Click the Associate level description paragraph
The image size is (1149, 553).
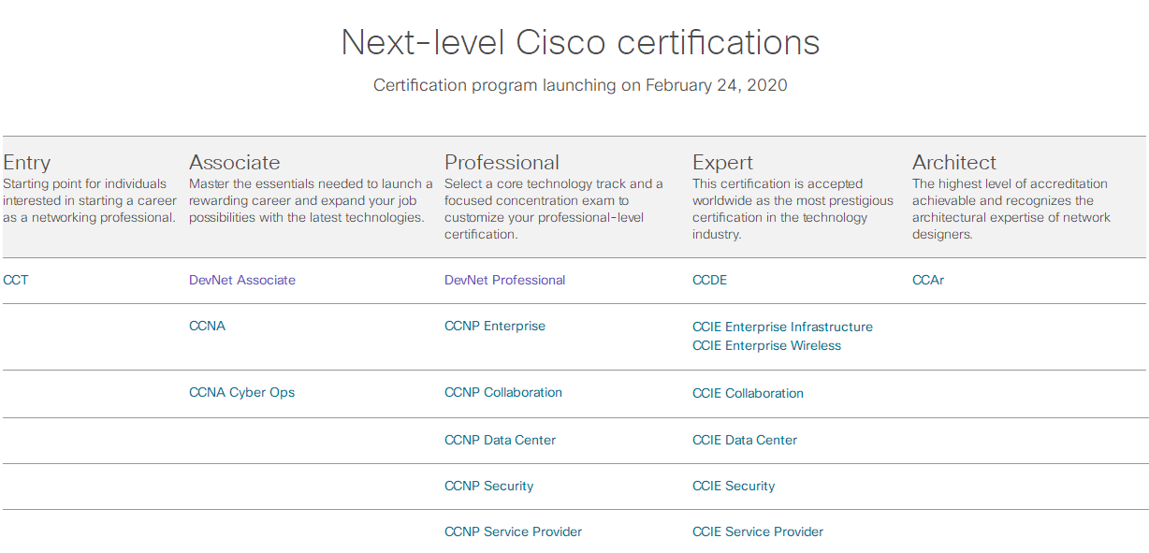(311, 200)
